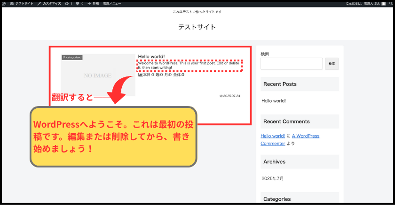
Task: Open the 管理メニュー admin menu
Action: coord(112,3)
